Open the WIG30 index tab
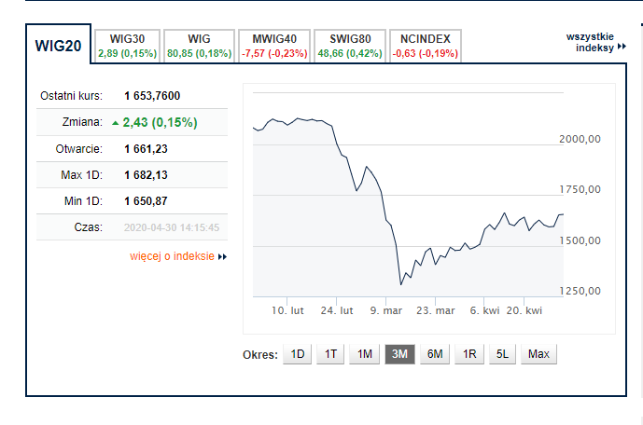The height and width of the screenshot is (425, 643). (127, 46)
